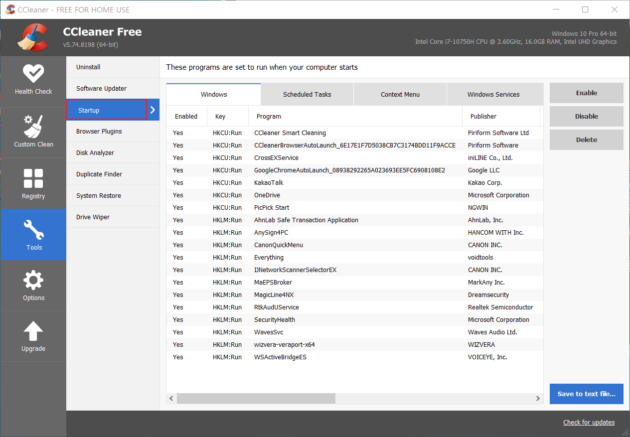Image resolution: width=630 pixels, height=437 pixels.
Task: Select the CCleaner Smart Cleaning row
Action: [x=355, y=133]
